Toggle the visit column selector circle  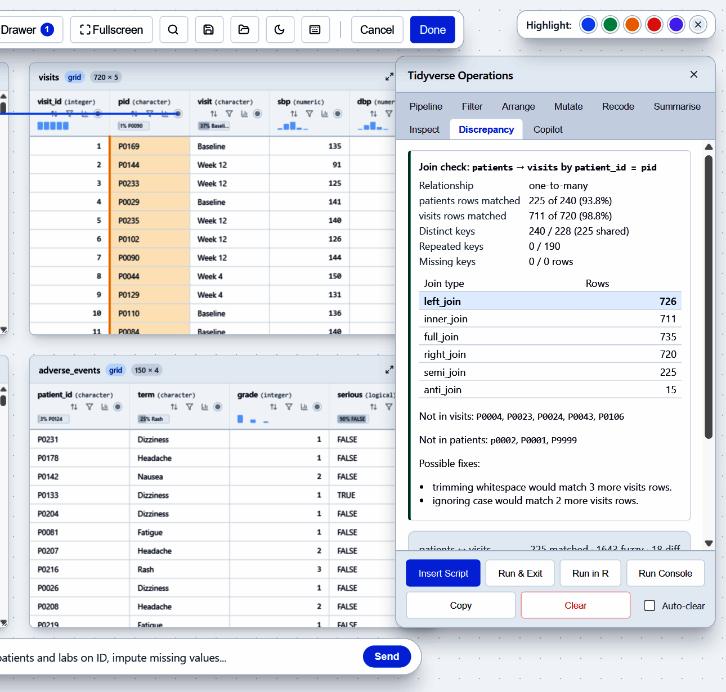[258, 114]
